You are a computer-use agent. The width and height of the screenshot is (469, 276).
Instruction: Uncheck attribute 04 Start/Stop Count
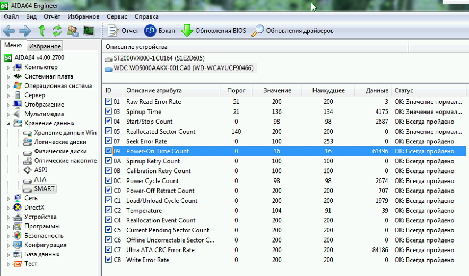pos(108,121)
